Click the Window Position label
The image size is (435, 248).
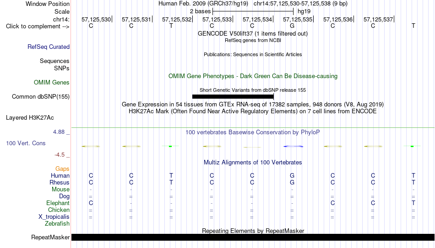click(48, 4)
